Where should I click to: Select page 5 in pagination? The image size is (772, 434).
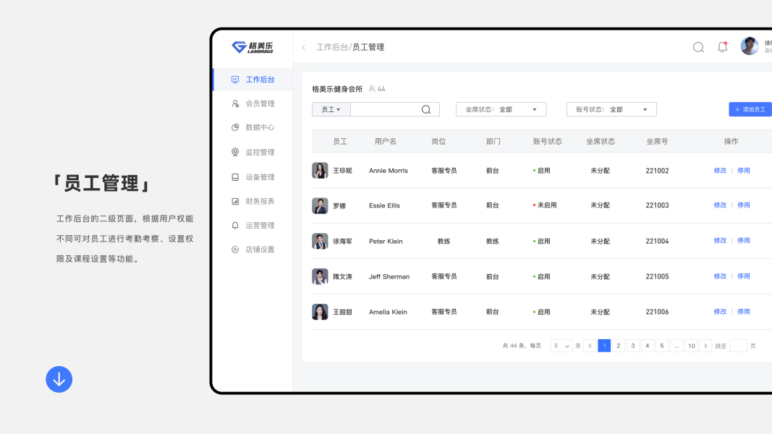point(662,346)
